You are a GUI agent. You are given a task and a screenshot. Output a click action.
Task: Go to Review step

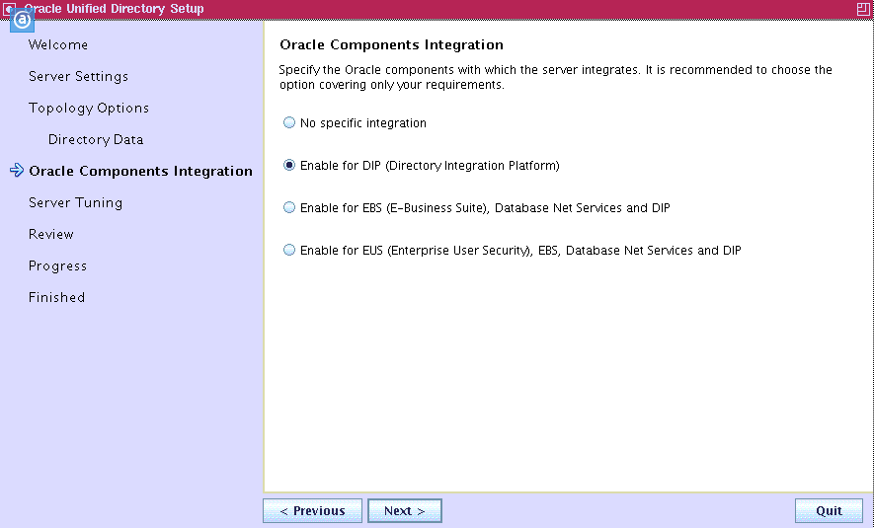click(50, 234)
